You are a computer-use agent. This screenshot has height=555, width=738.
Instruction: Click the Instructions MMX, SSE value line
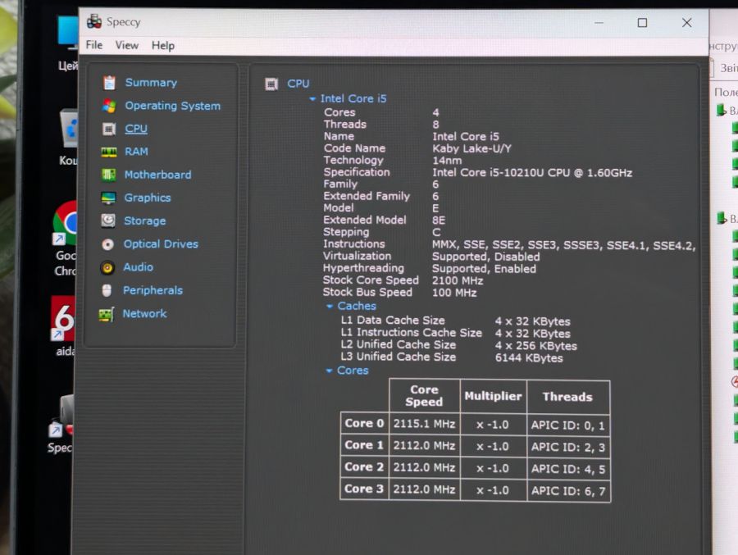pos(563,245)
